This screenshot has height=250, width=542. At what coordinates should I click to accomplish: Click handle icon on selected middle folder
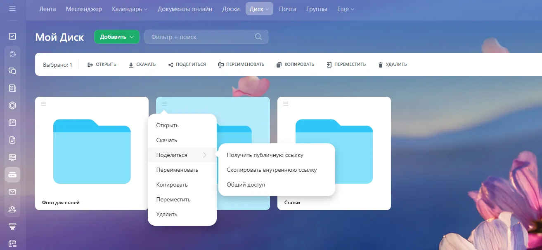point(164,104)
